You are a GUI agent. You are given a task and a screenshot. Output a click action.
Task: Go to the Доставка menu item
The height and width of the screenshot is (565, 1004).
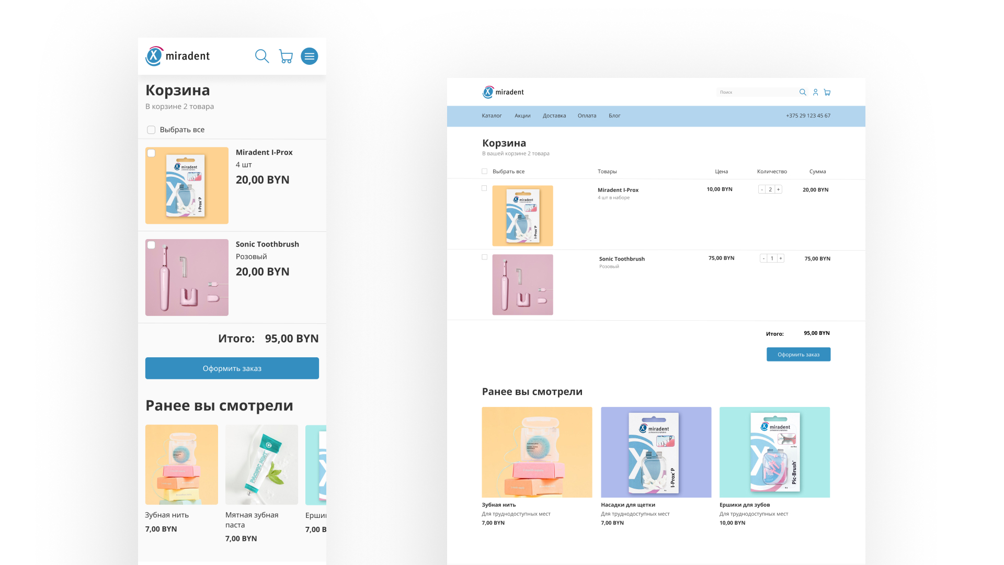tap(554, 116)
